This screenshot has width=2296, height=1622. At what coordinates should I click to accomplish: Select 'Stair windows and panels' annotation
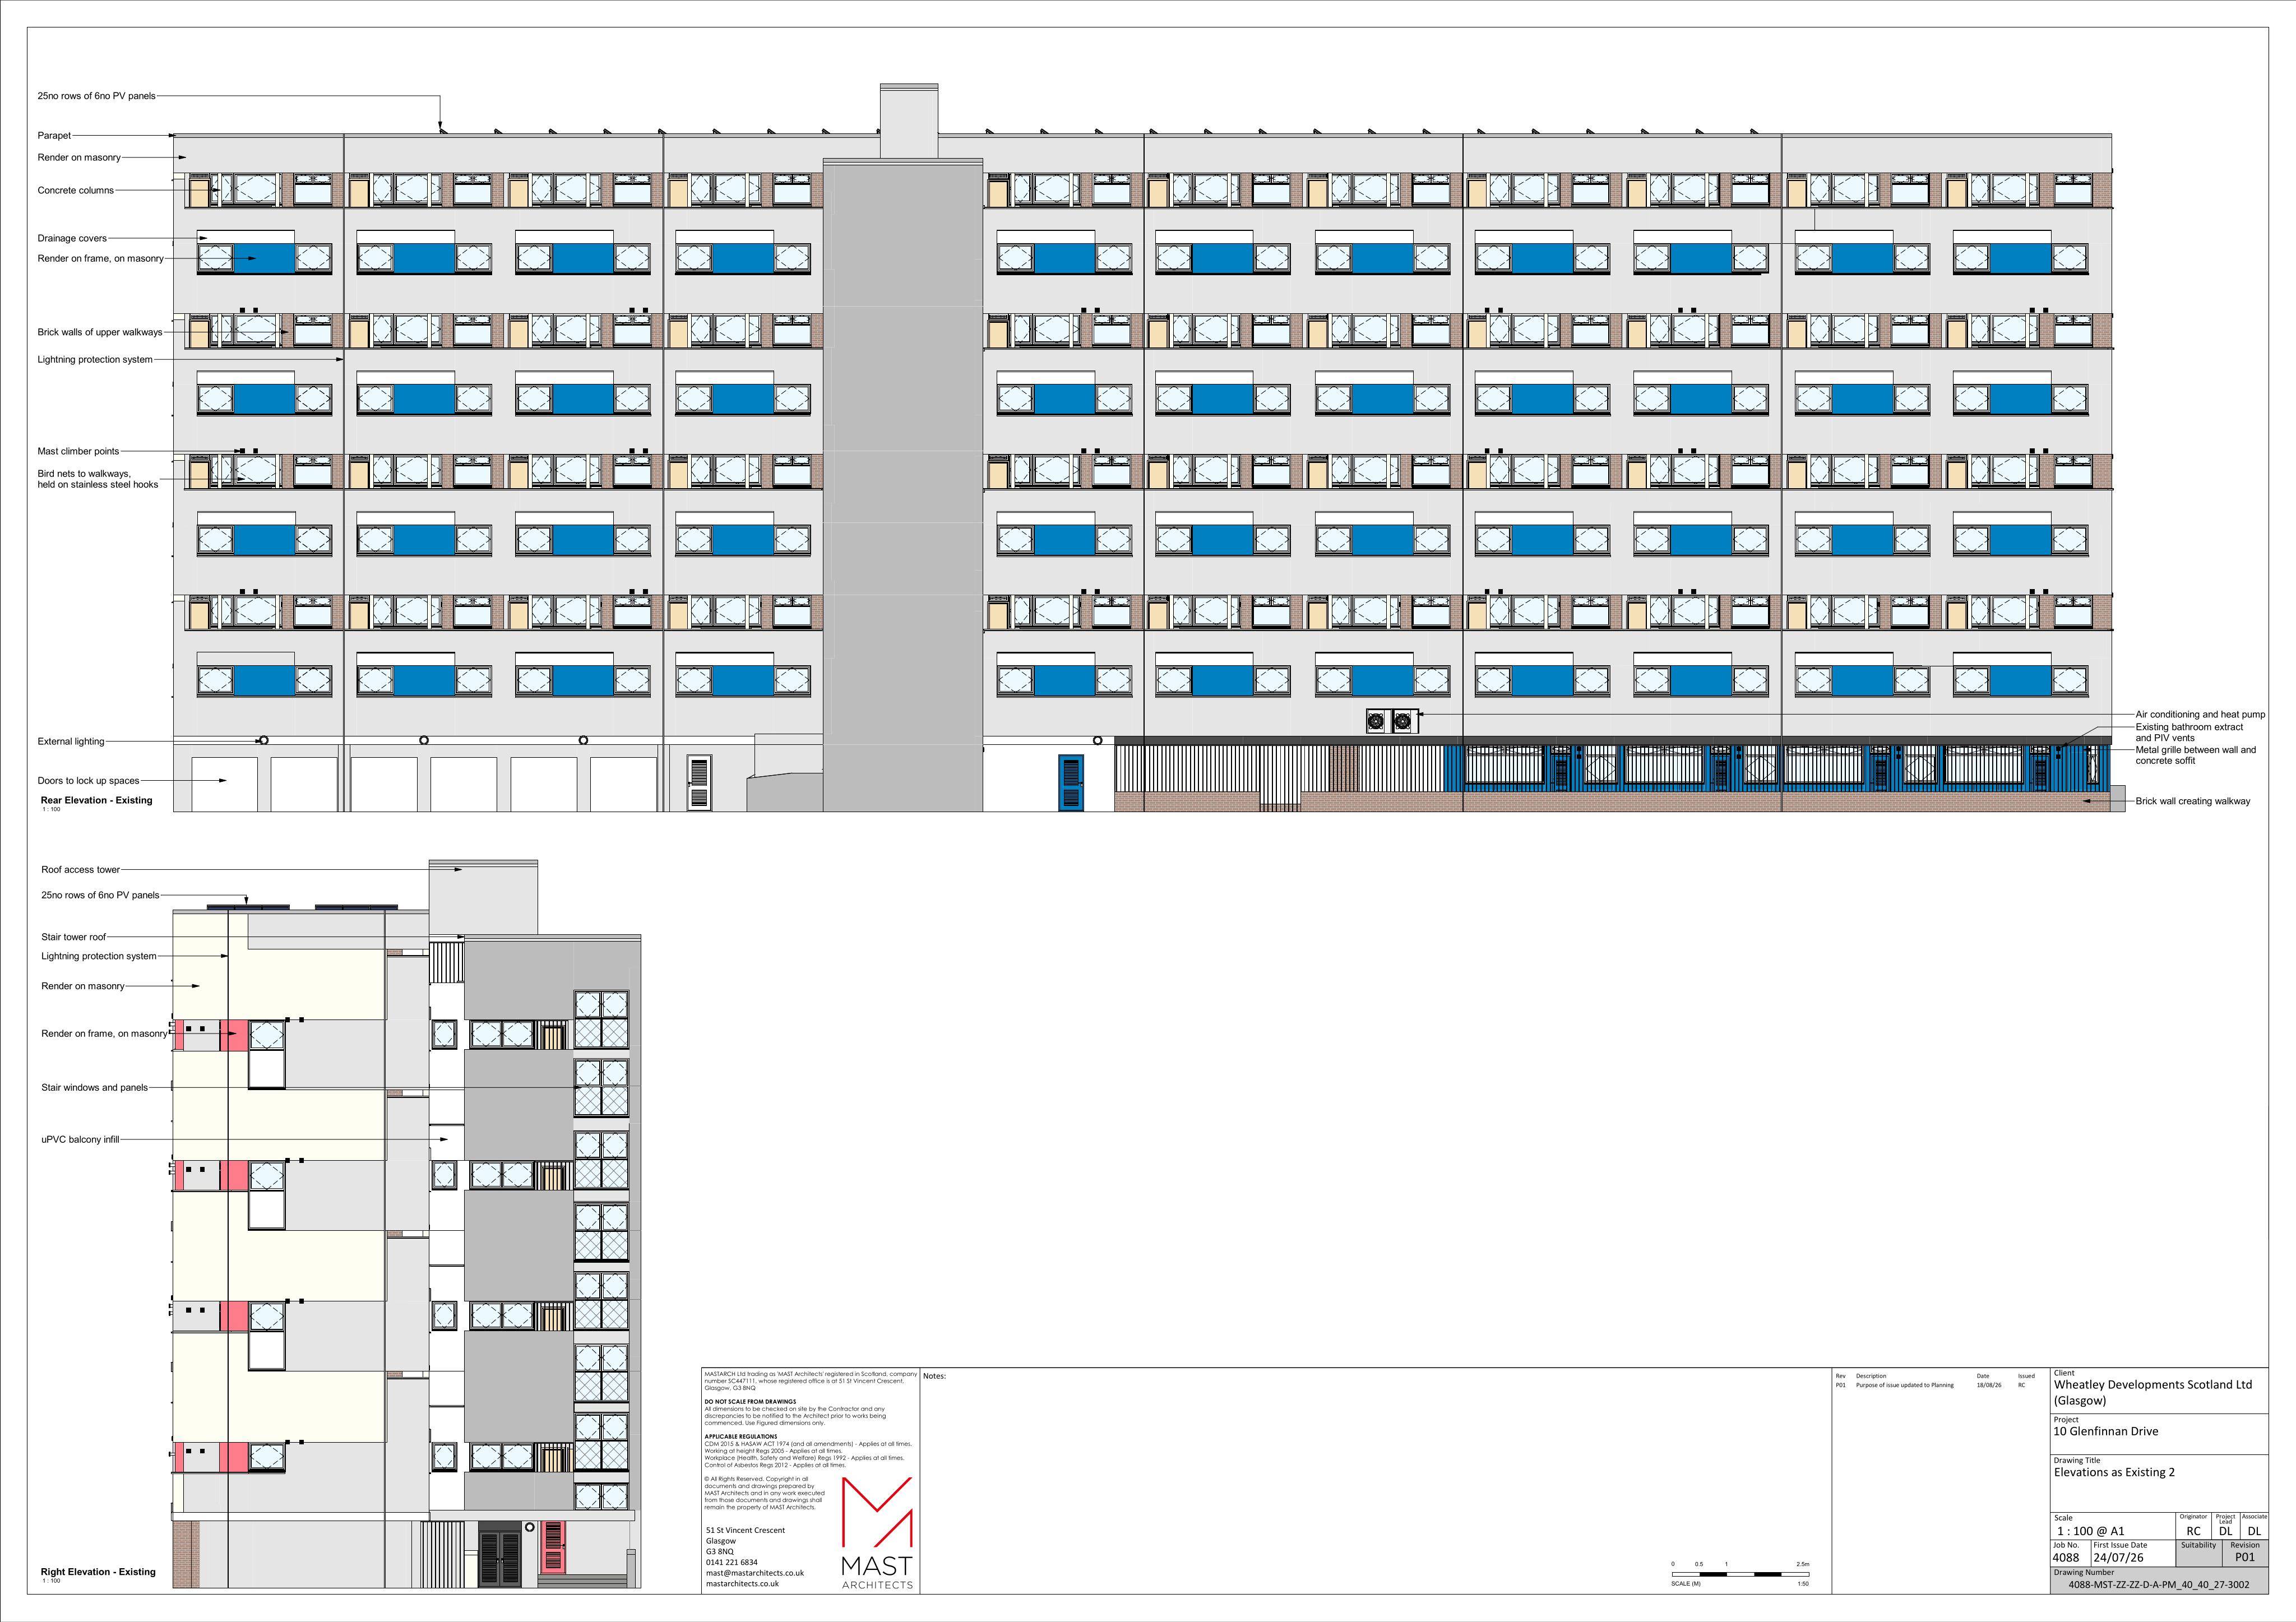(x=94, y=1087)
